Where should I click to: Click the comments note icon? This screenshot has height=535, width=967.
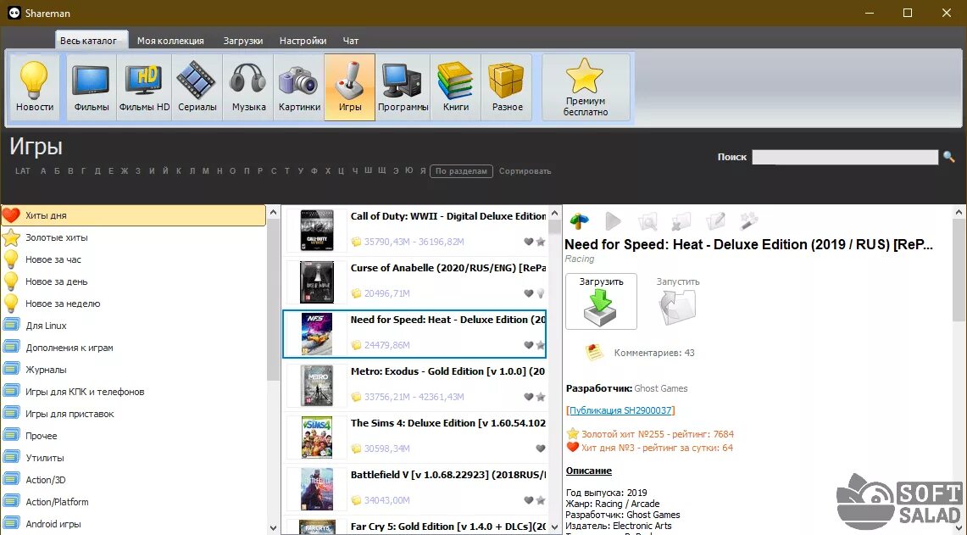594,353
